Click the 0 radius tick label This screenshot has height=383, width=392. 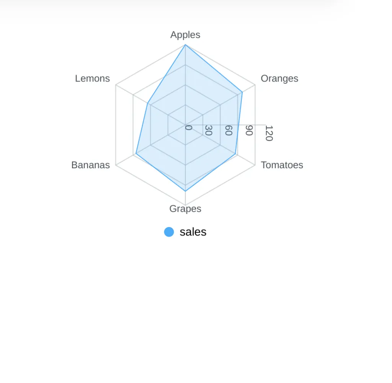click(x=188, y=128)
